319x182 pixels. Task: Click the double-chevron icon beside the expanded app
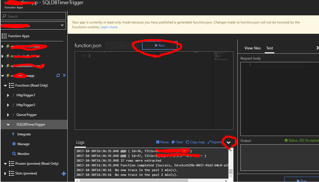pos(64,75)
